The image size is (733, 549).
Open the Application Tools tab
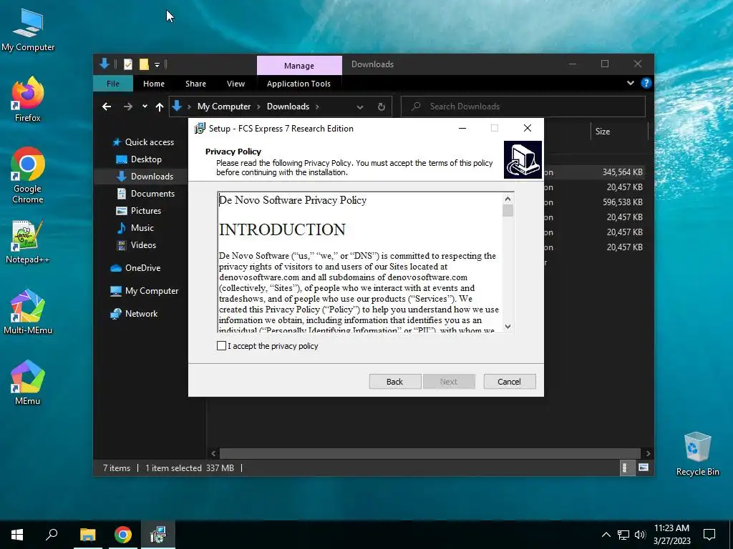click(298, 84)
